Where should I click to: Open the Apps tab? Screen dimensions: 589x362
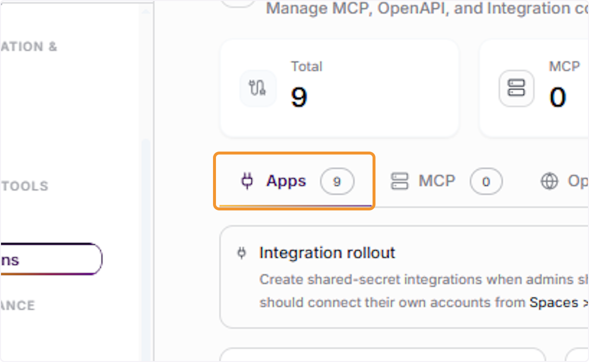[295, 181]
